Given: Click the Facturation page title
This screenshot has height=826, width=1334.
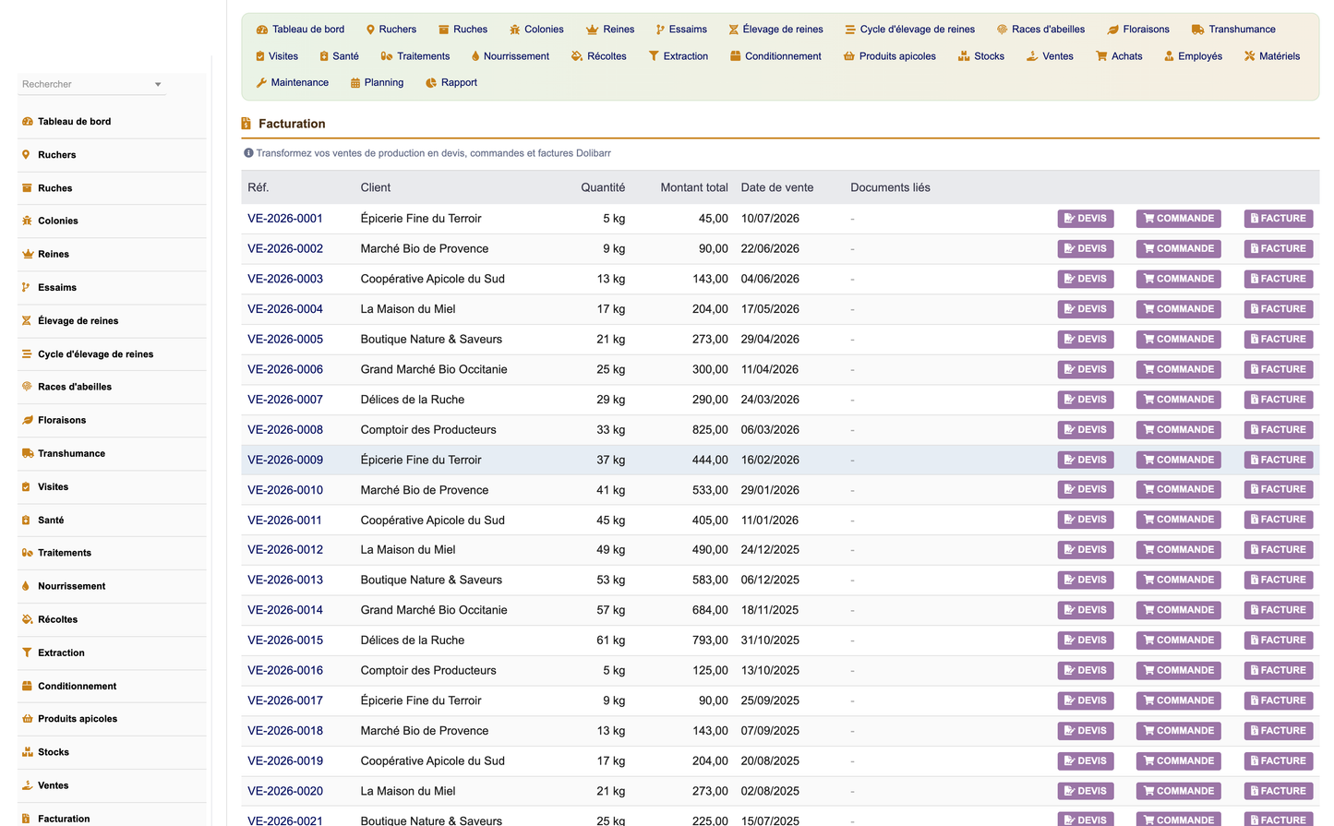Looking at the screenshot, I should point(292,124).
